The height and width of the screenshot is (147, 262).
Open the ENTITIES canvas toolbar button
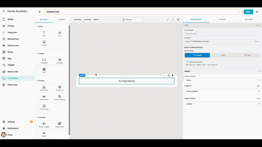pos(78,20)
